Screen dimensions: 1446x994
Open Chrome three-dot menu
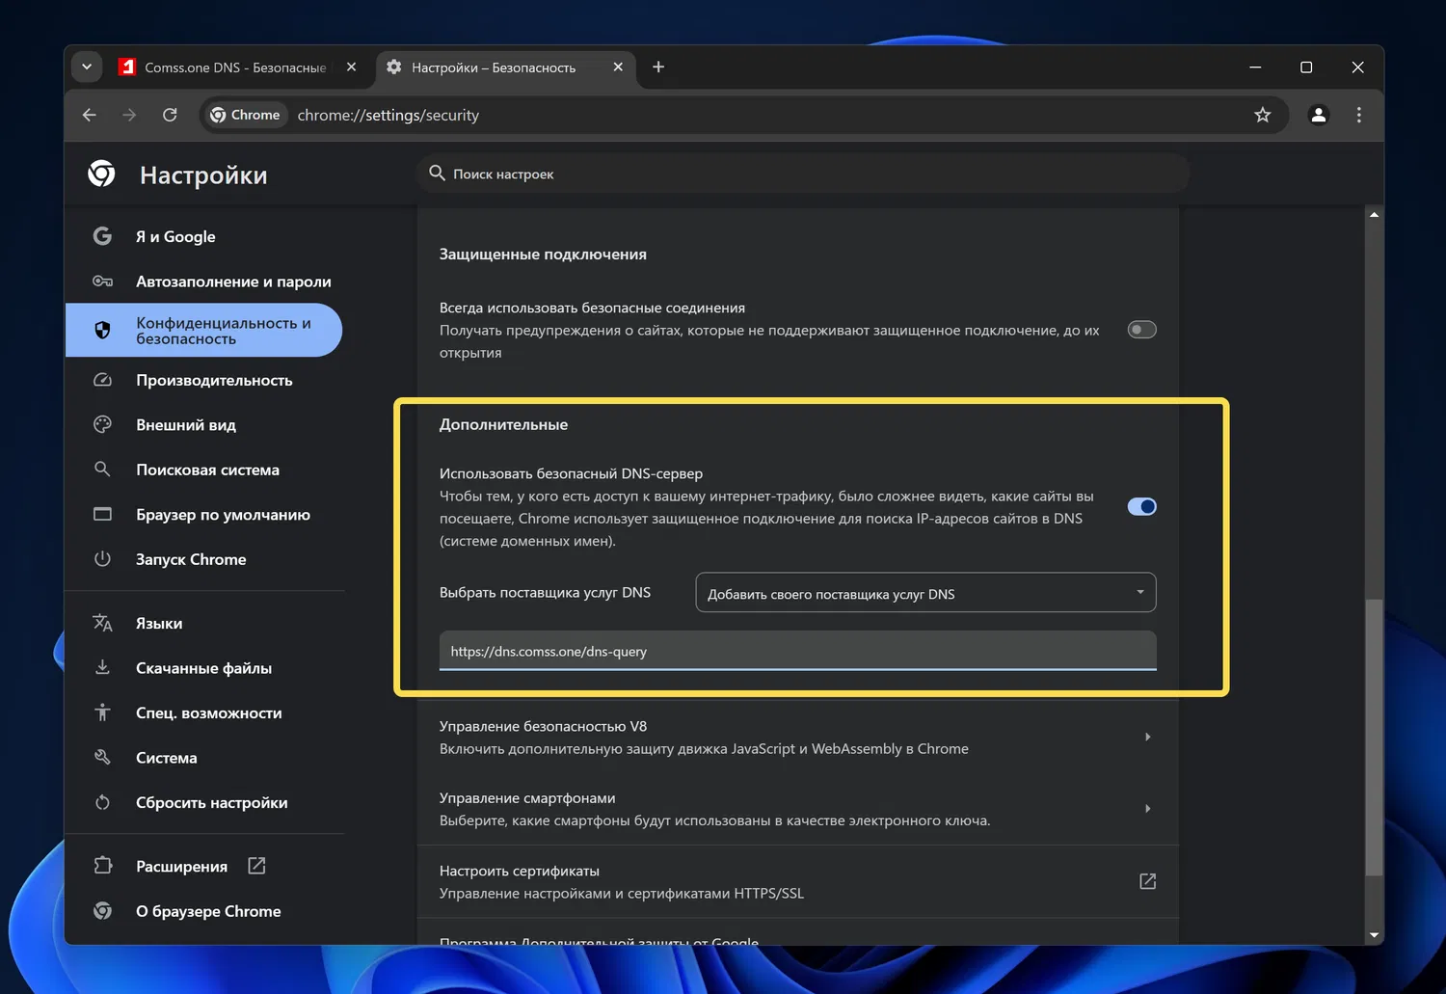coord(1358,115)
